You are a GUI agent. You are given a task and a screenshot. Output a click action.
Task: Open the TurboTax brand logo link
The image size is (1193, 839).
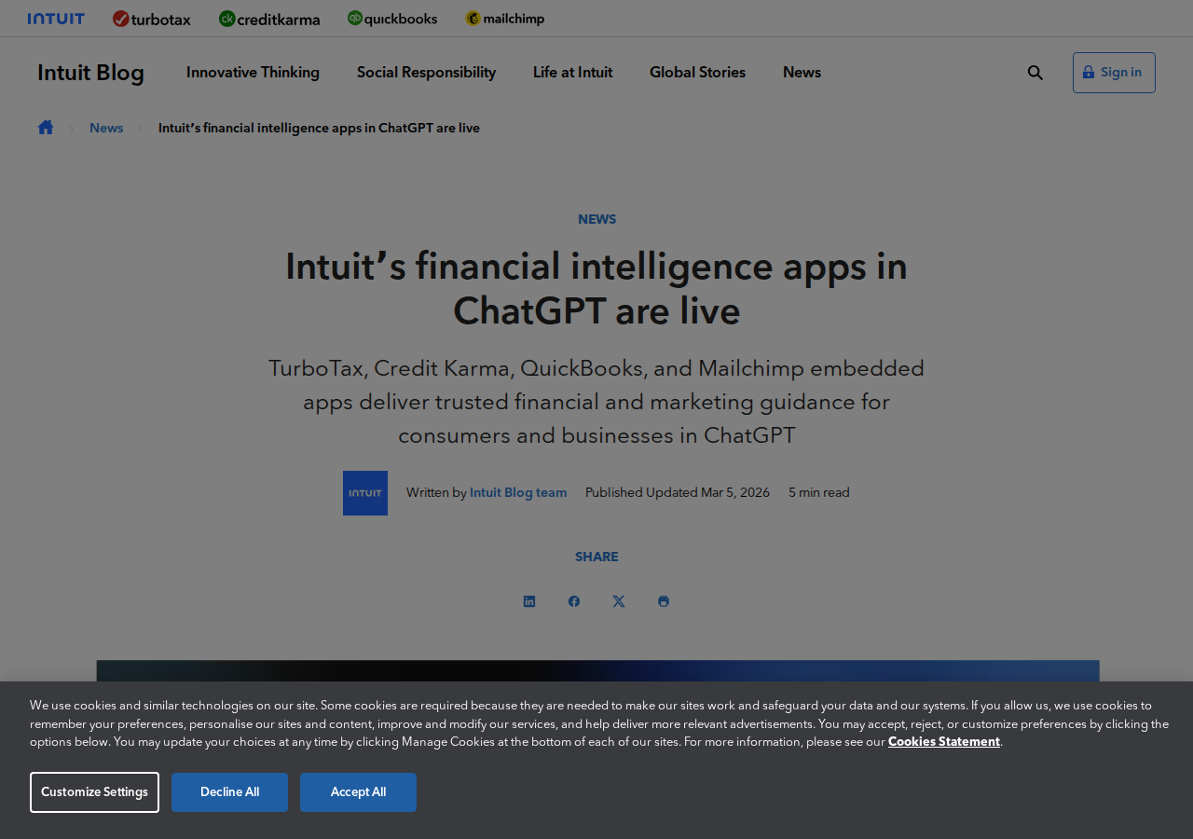point(152,19)
